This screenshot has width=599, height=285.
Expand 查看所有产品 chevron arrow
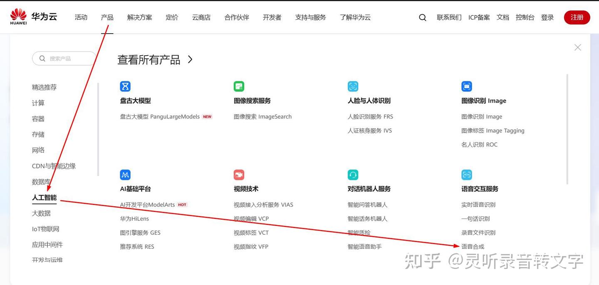point(190,59)
